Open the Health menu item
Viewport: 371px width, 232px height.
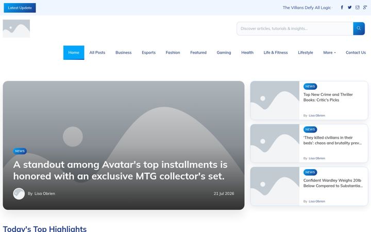(247, 53)
